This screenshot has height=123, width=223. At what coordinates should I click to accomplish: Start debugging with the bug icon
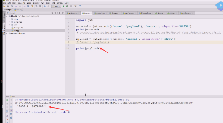67,6
